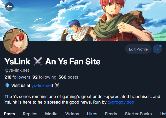
Task: Click the blue shield emoji in bio
Action: click(7, 86)
